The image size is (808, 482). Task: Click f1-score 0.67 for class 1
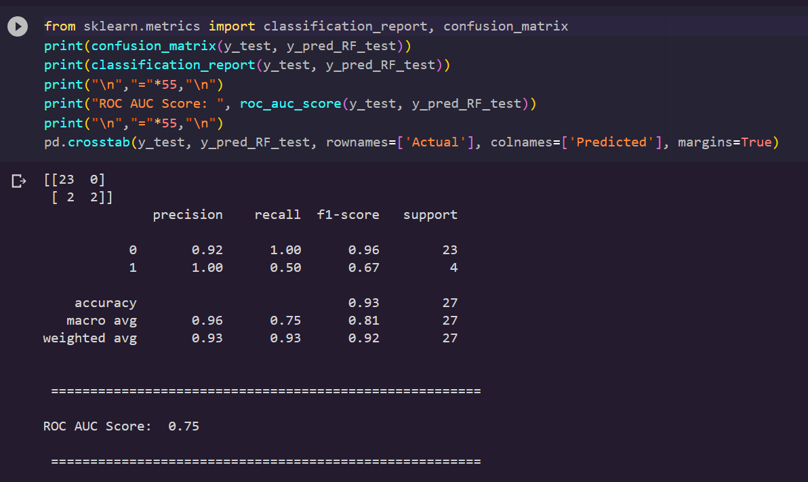click(364, 268)
